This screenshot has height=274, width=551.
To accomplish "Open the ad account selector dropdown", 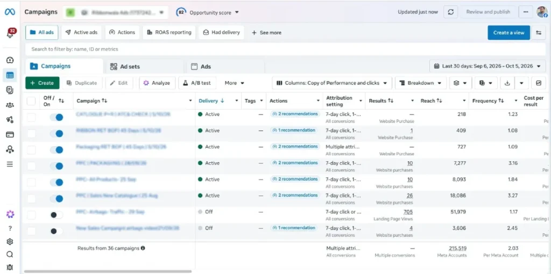I will pyautogui.click(x=116, y=12).
